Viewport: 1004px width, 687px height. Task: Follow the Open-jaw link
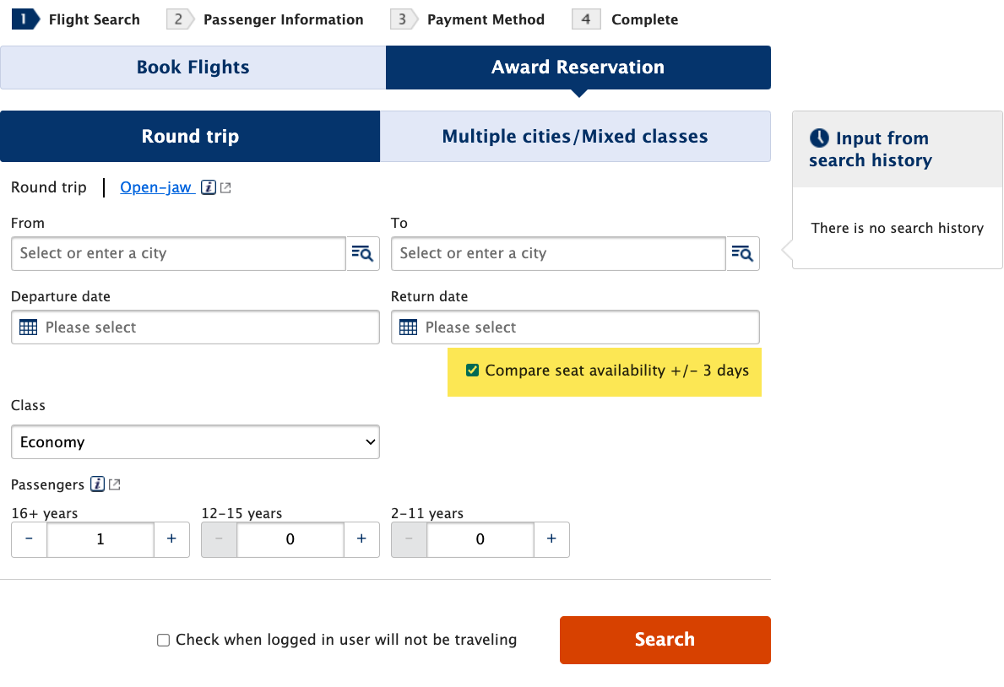(155, 187)
